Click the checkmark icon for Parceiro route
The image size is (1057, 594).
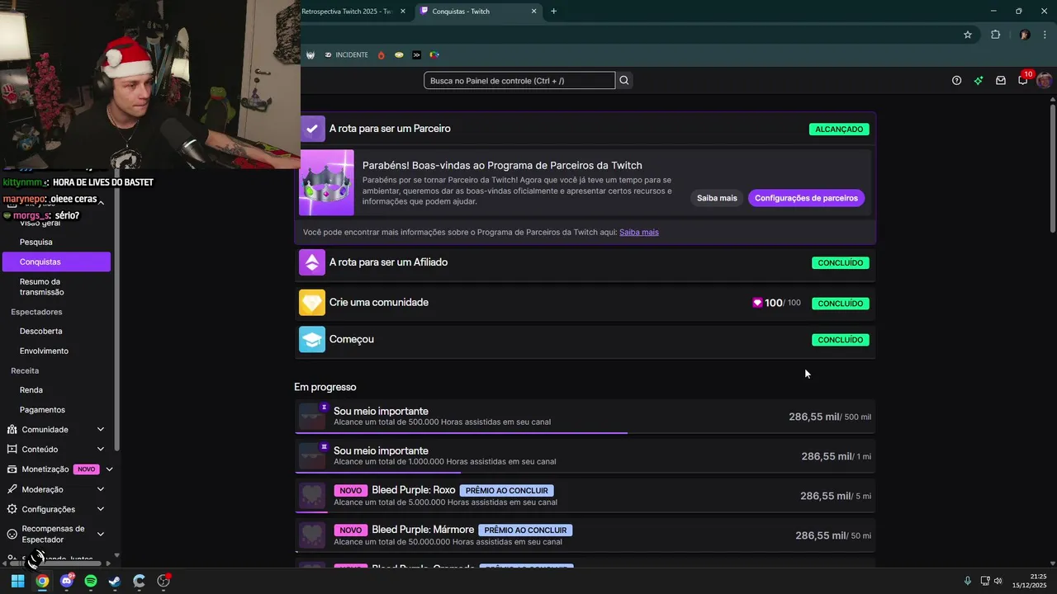pyautogui.click(x=311, y=129)
